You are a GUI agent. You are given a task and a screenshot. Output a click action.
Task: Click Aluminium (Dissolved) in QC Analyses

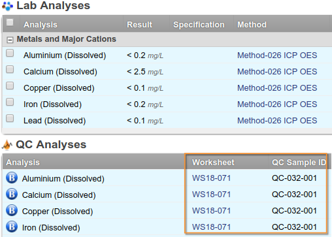coord(63,179)
